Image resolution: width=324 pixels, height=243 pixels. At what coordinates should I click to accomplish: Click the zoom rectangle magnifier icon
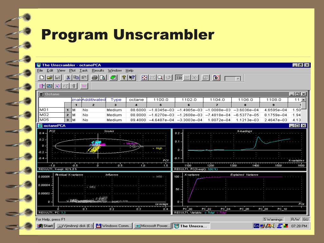(160, 78)
